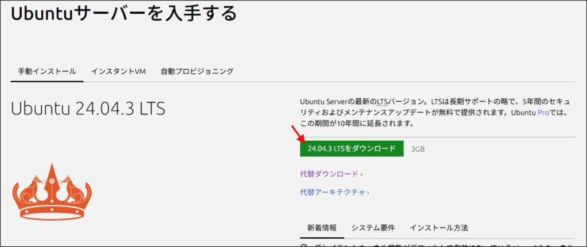The height and width of the screenshot is (247, 587).
Task: Click the Ubuntuサーバーを入手する page title
Action: [124, 14]
